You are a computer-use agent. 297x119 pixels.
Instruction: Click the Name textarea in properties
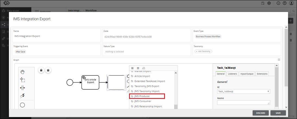[x=243, y=102]
